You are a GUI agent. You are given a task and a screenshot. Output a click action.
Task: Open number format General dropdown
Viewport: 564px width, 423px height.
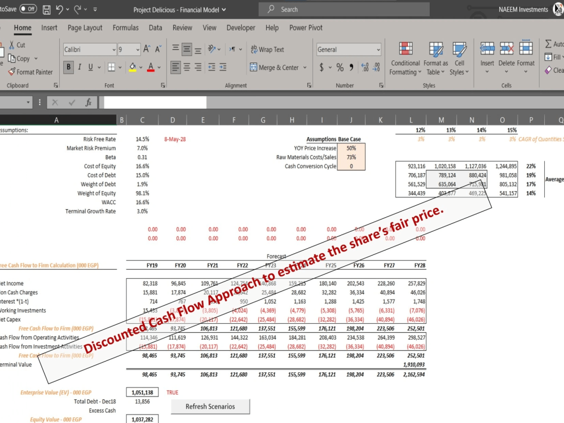click(x=378, y=50)
